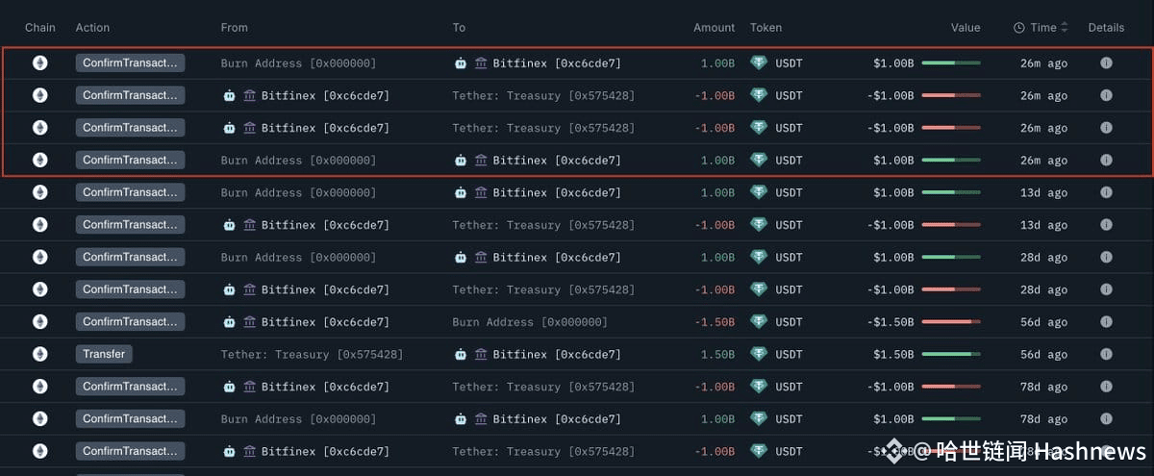Click bank icon before Bitfinex in 13d ago +1.00B row
The width and height of the screenshot is (1154, 476).
pyautogui.click(x=481, y=192)
